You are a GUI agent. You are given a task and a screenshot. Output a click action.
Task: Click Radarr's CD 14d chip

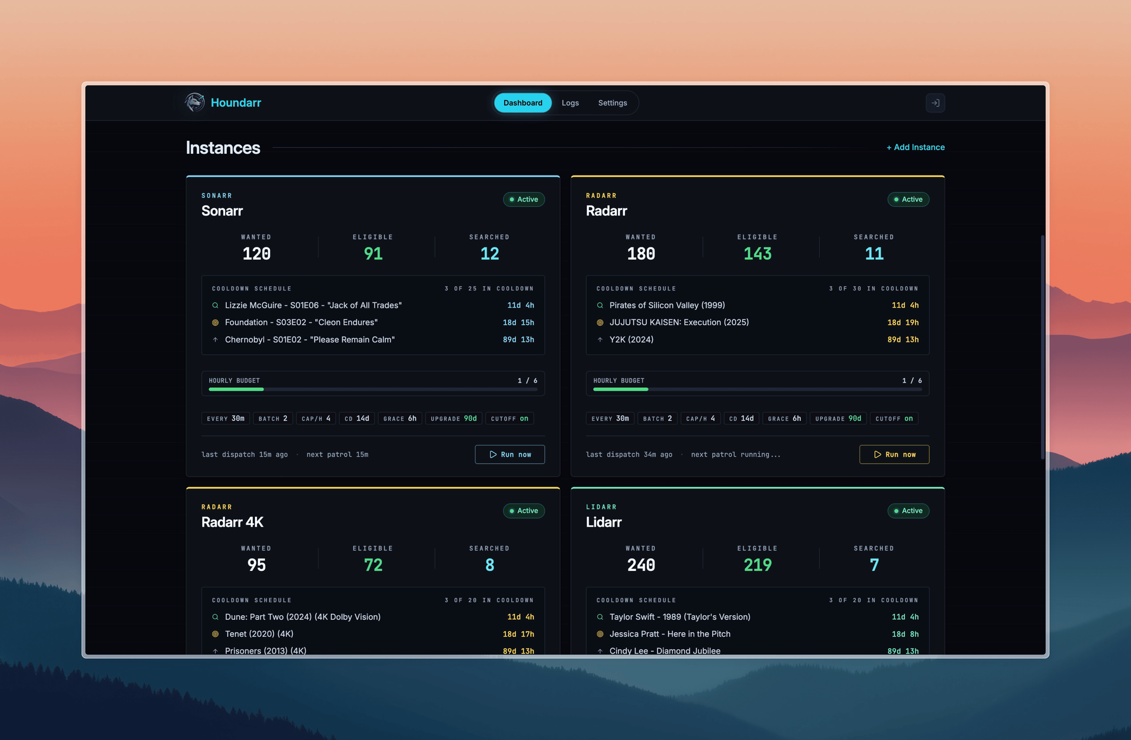click(x=741, y=418)
